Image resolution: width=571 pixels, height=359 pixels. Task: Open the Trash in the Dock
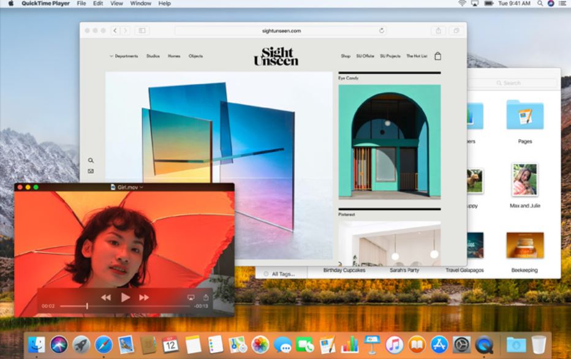[x=539, y=344]
